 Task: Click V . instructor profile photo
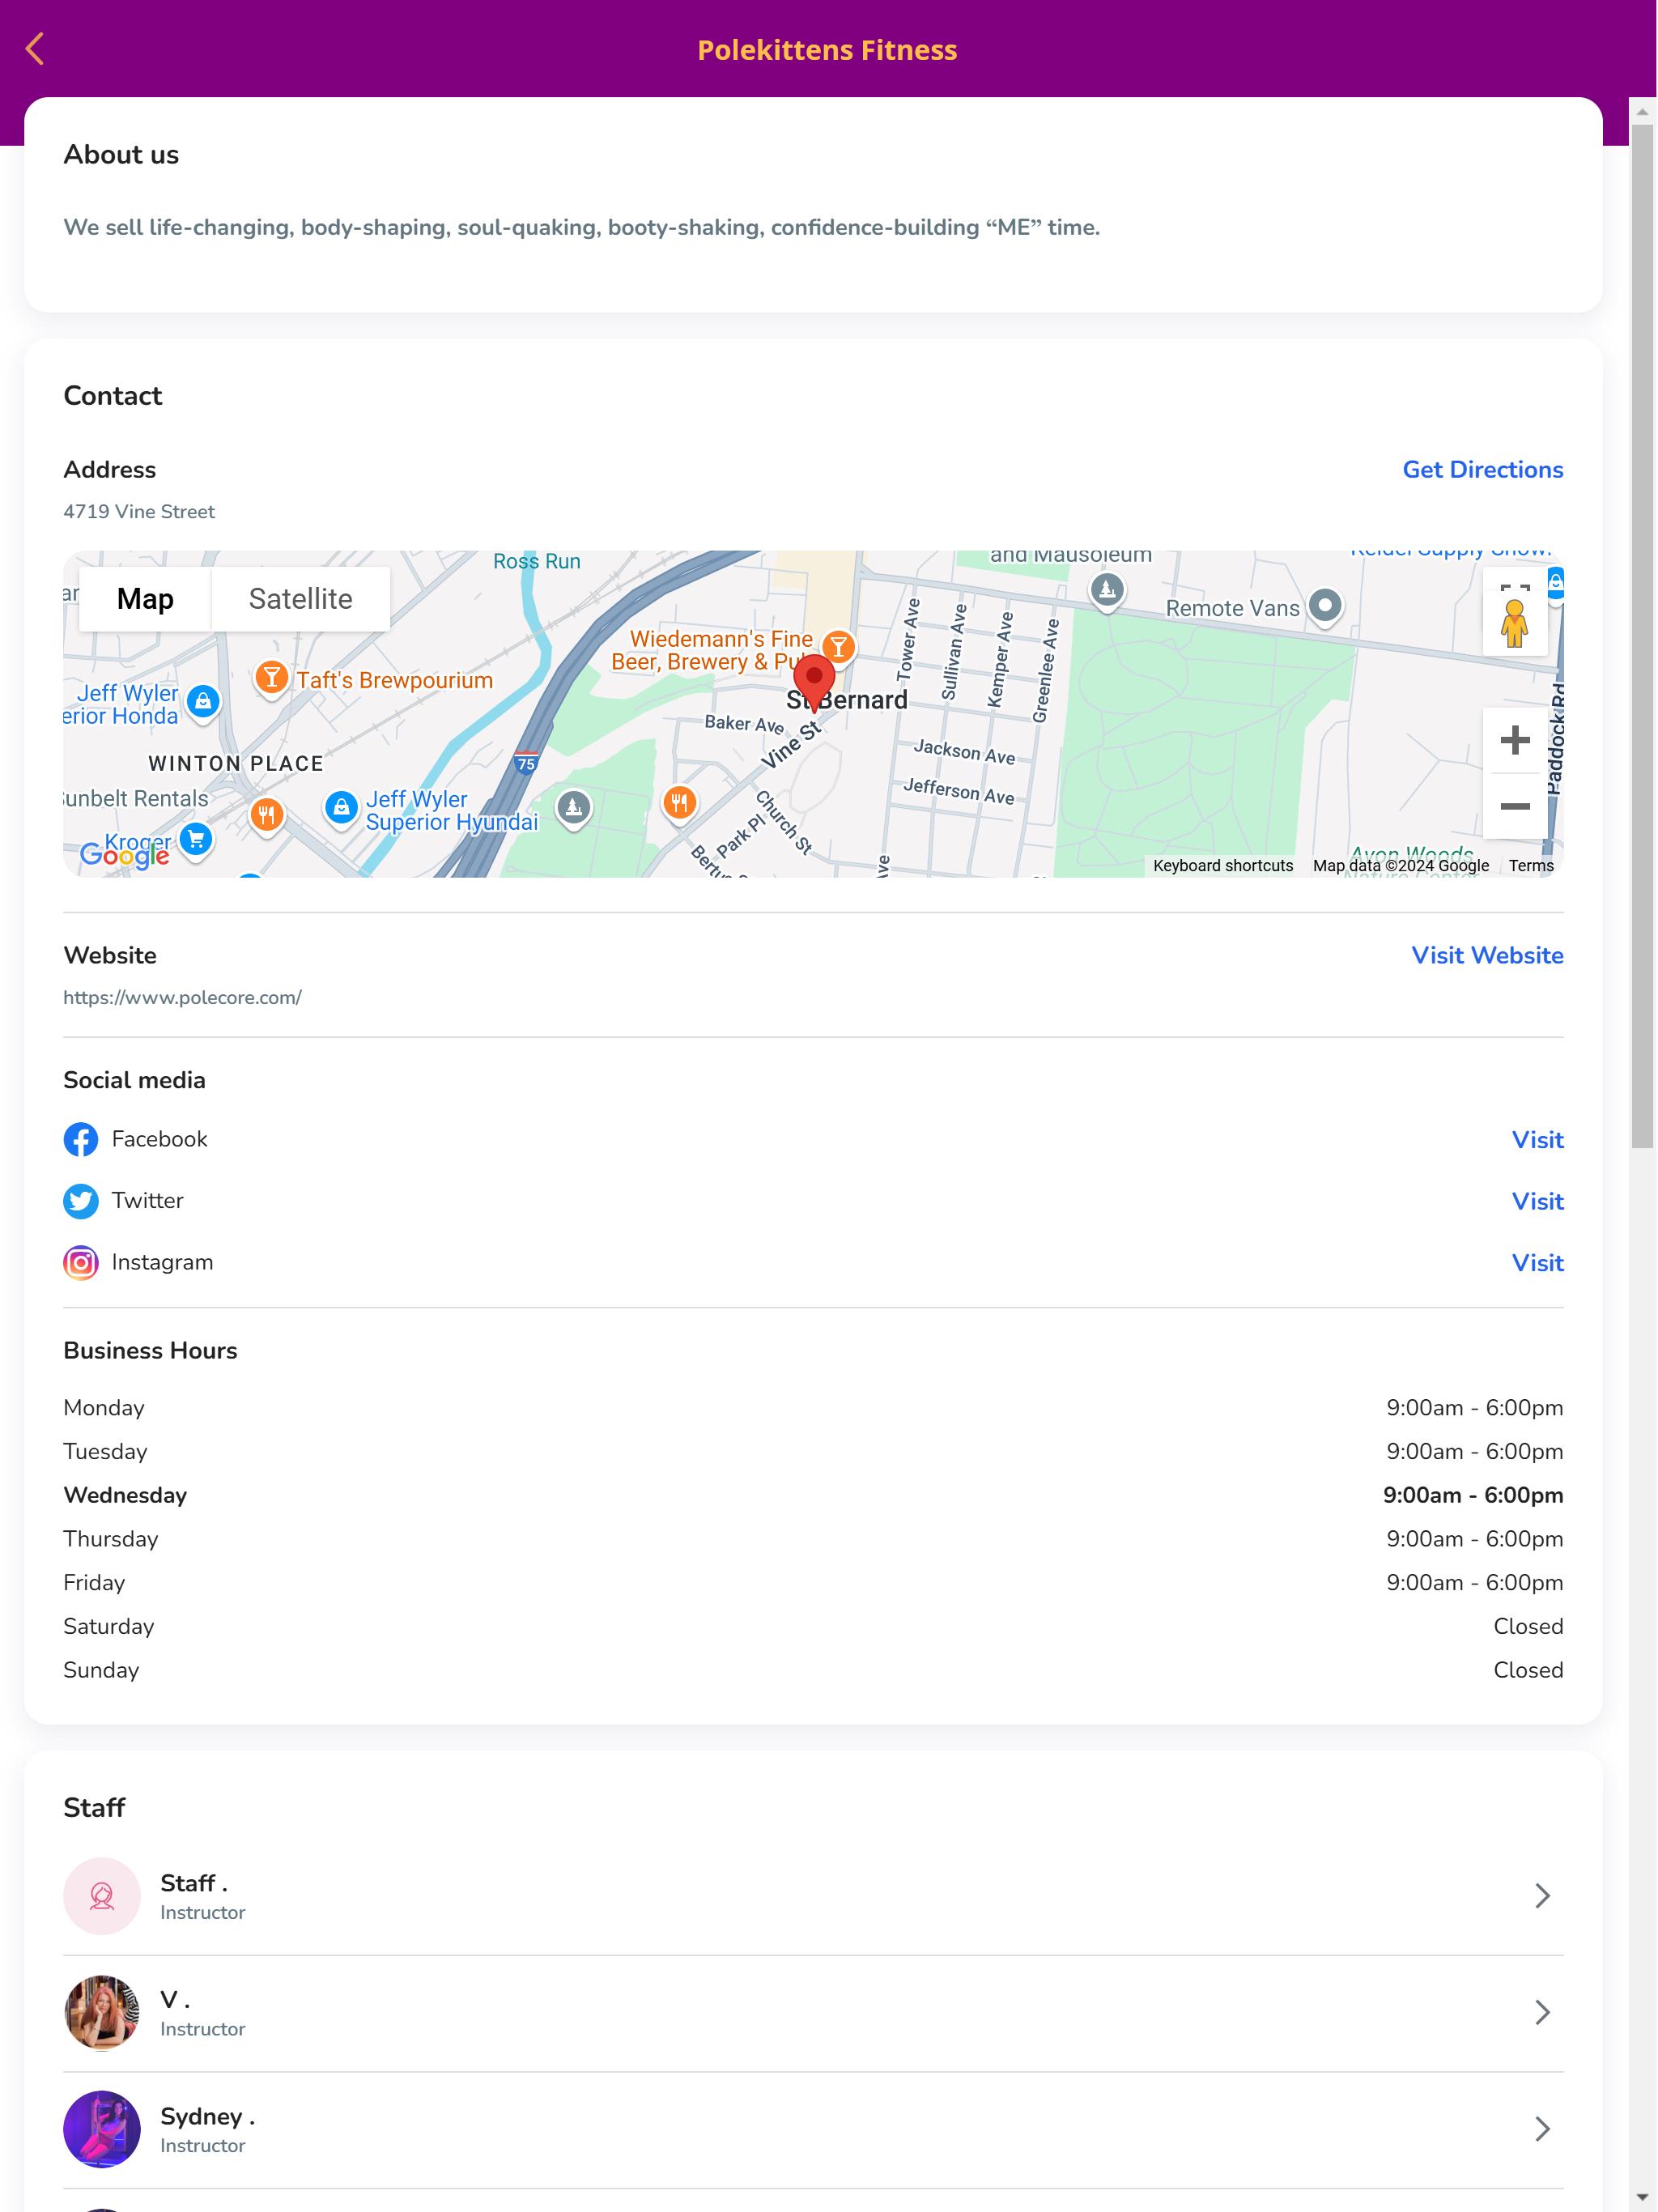tap(102, 2013)
